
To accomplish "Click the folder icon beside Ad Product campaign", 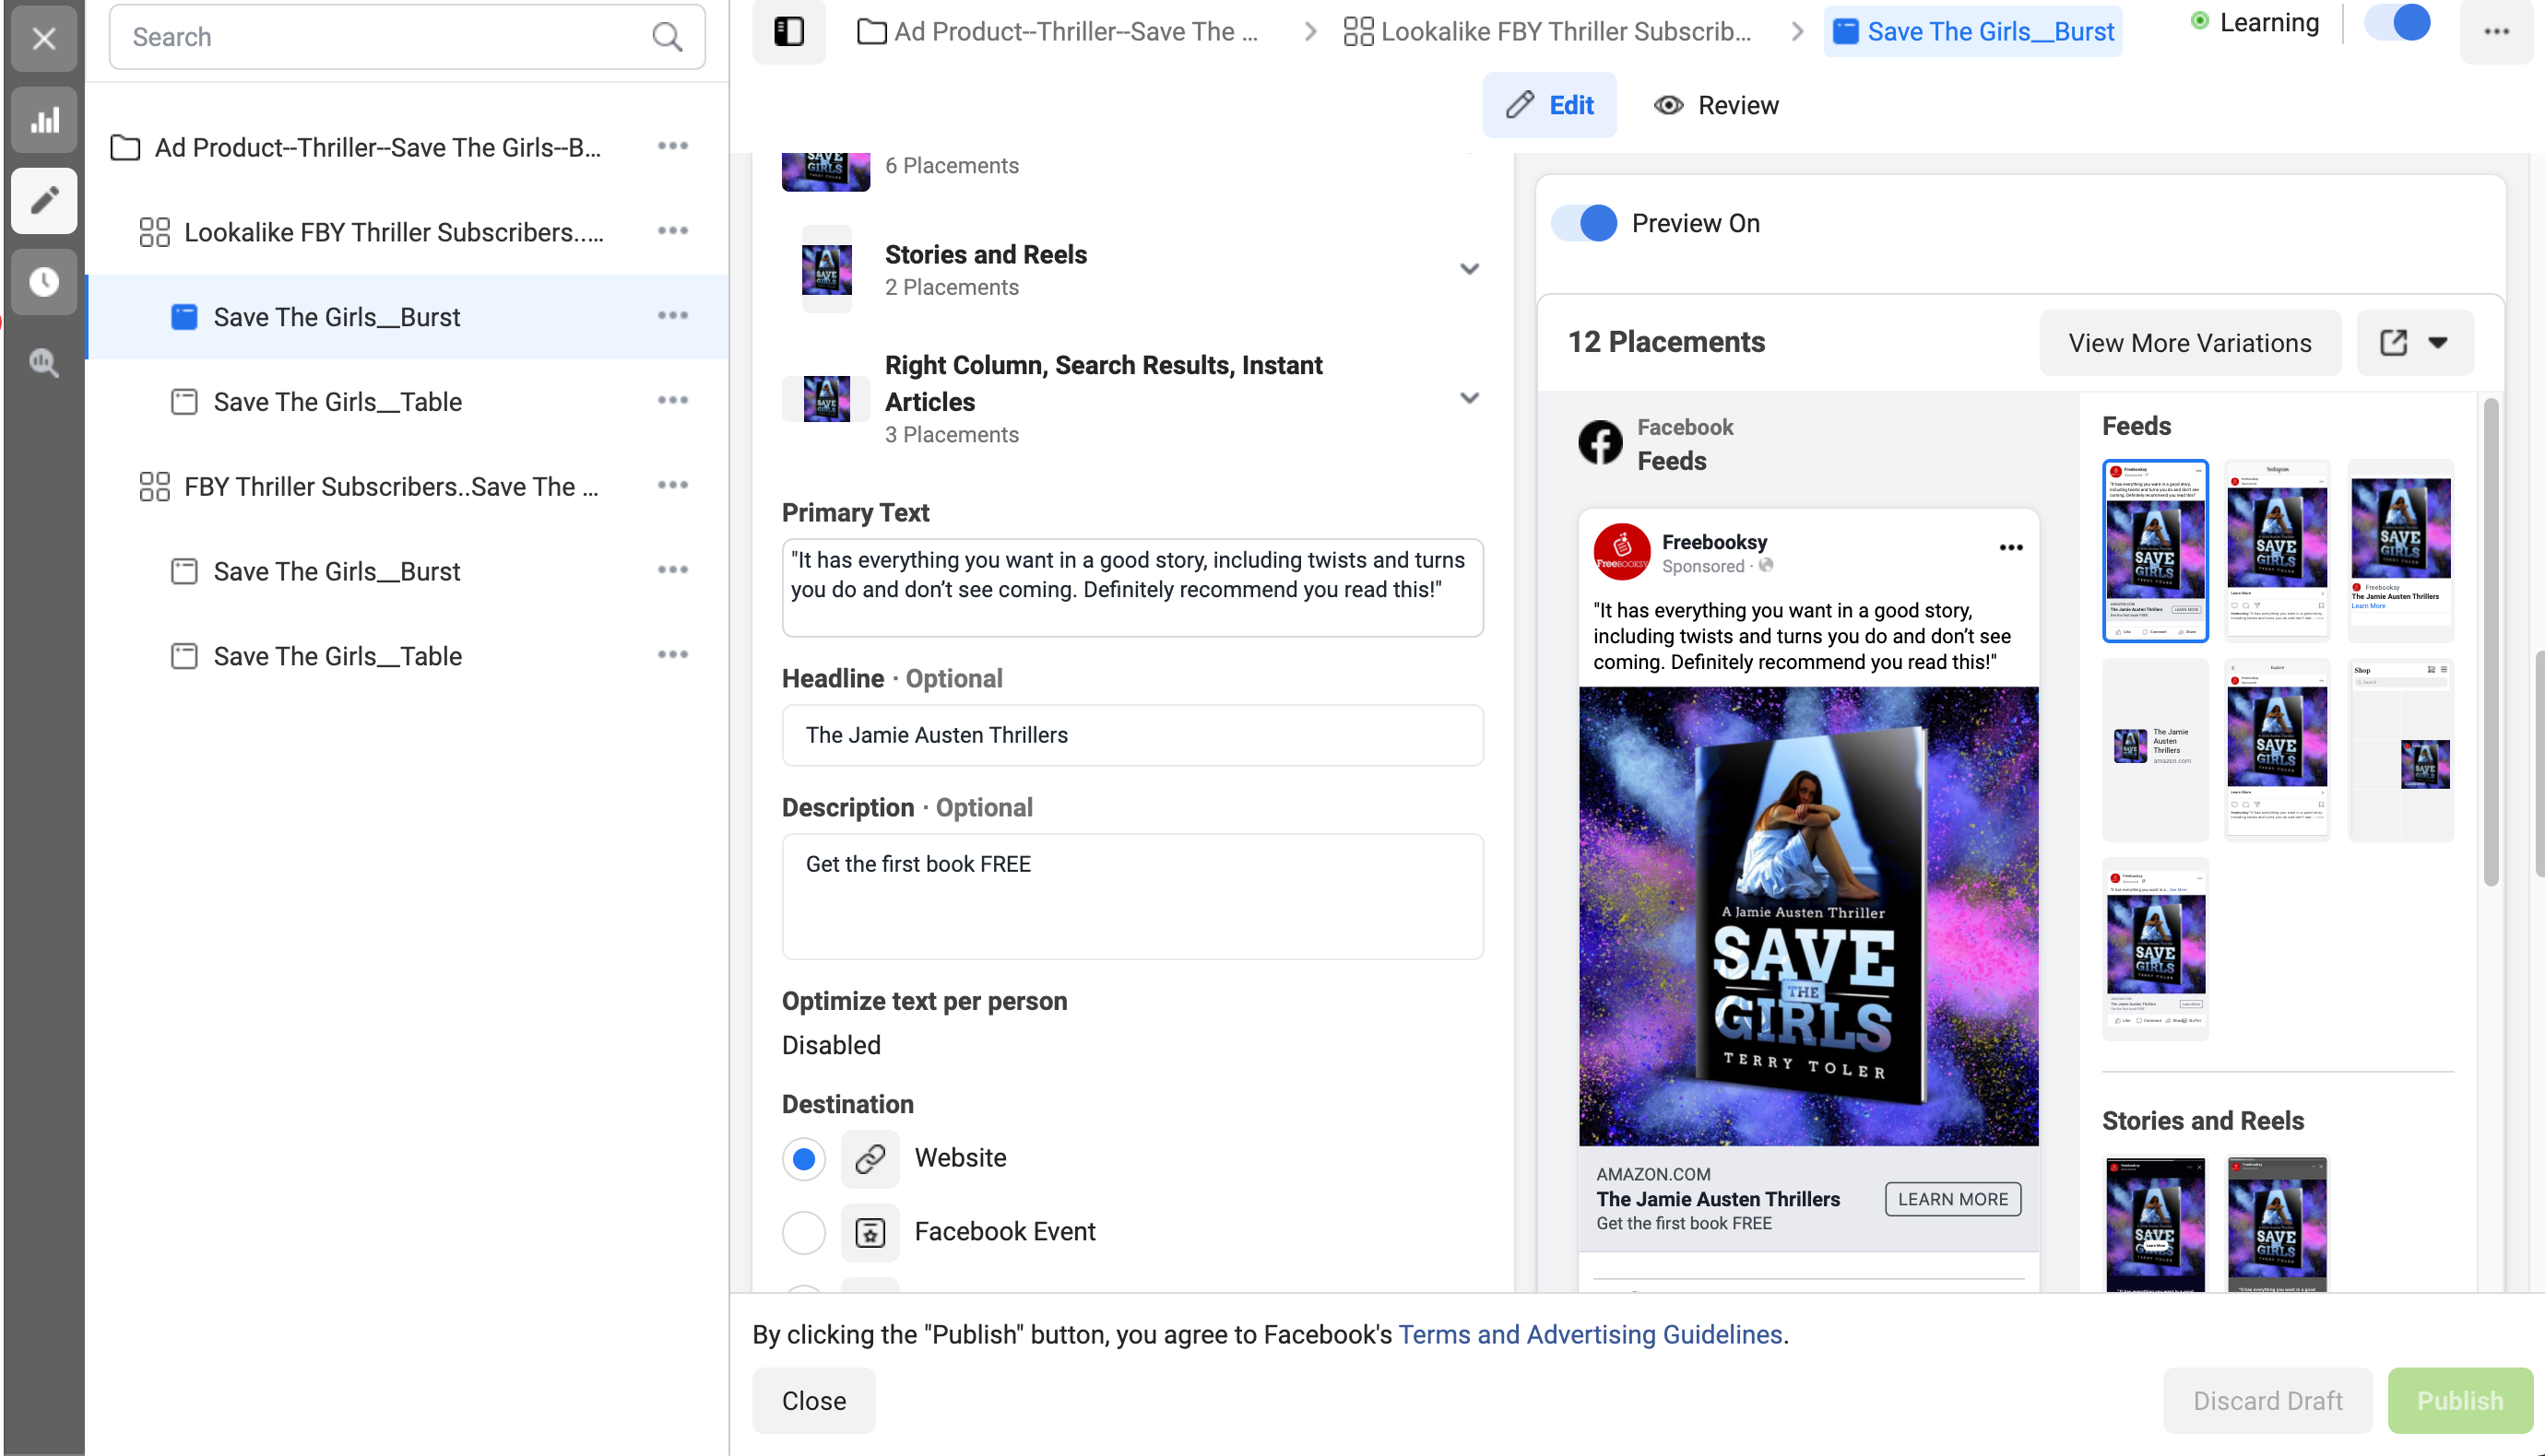I will point(125,148).
